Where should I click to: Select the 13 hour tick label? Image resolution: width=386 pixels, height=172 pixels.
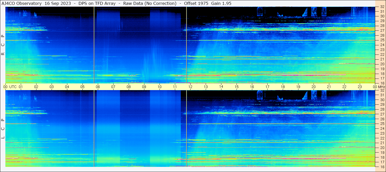click(206, 87)
